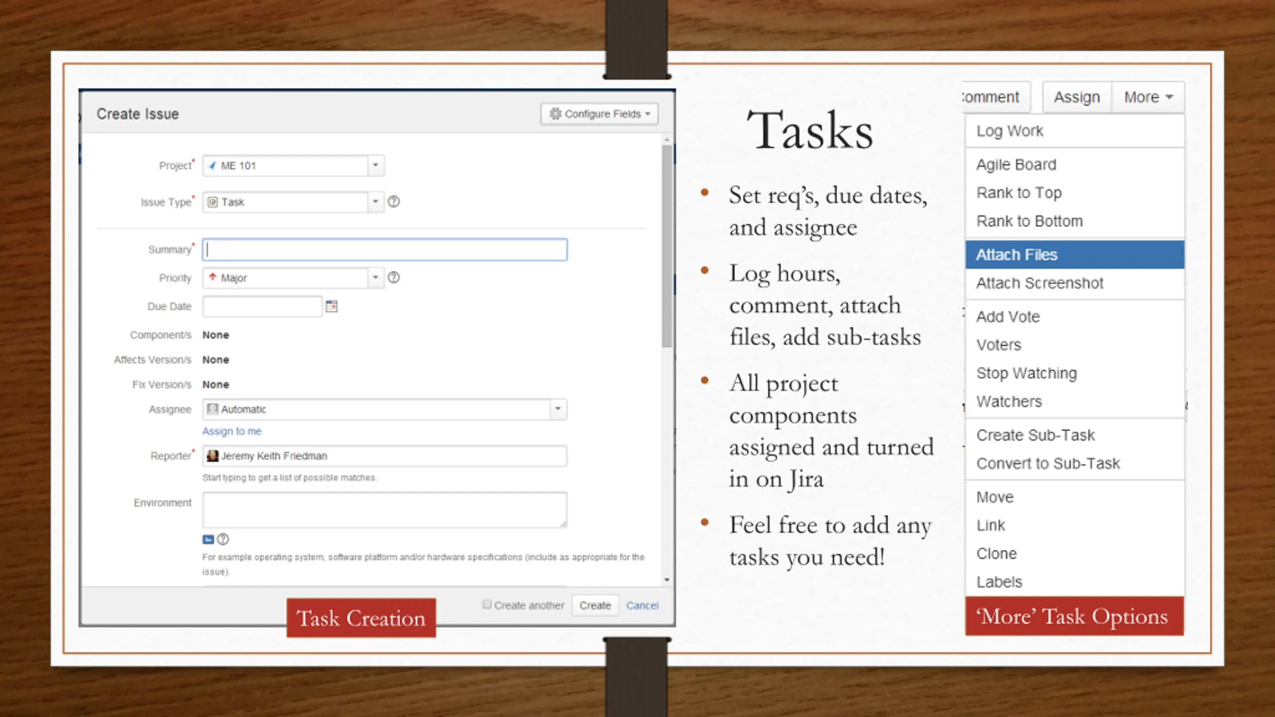Click the Assign button
This screenshot has width=1275, height=717.
pyautogui.click(x=1077, y=97)
